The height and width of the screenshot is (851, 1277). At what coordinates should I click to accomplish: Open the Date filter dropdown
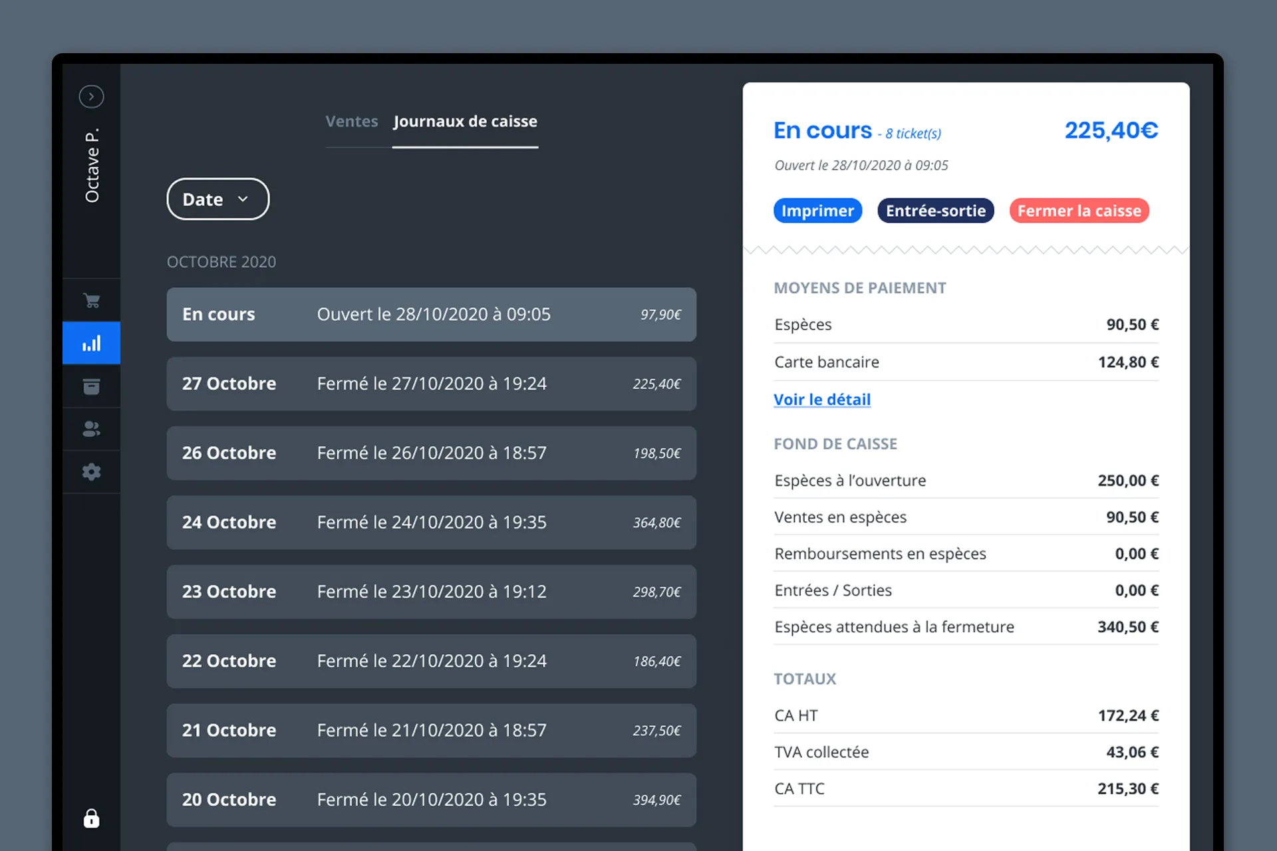(x=217, y=199)
